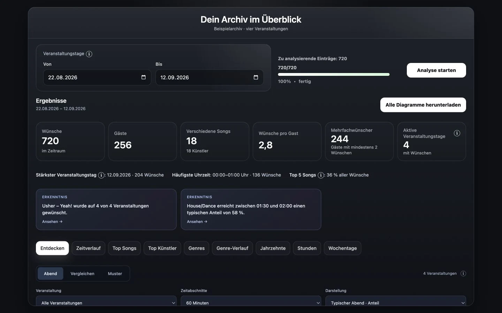This screenshot has height=313, width=502.
Task: Switch to the Genres tab
Action: pos(197,248)
